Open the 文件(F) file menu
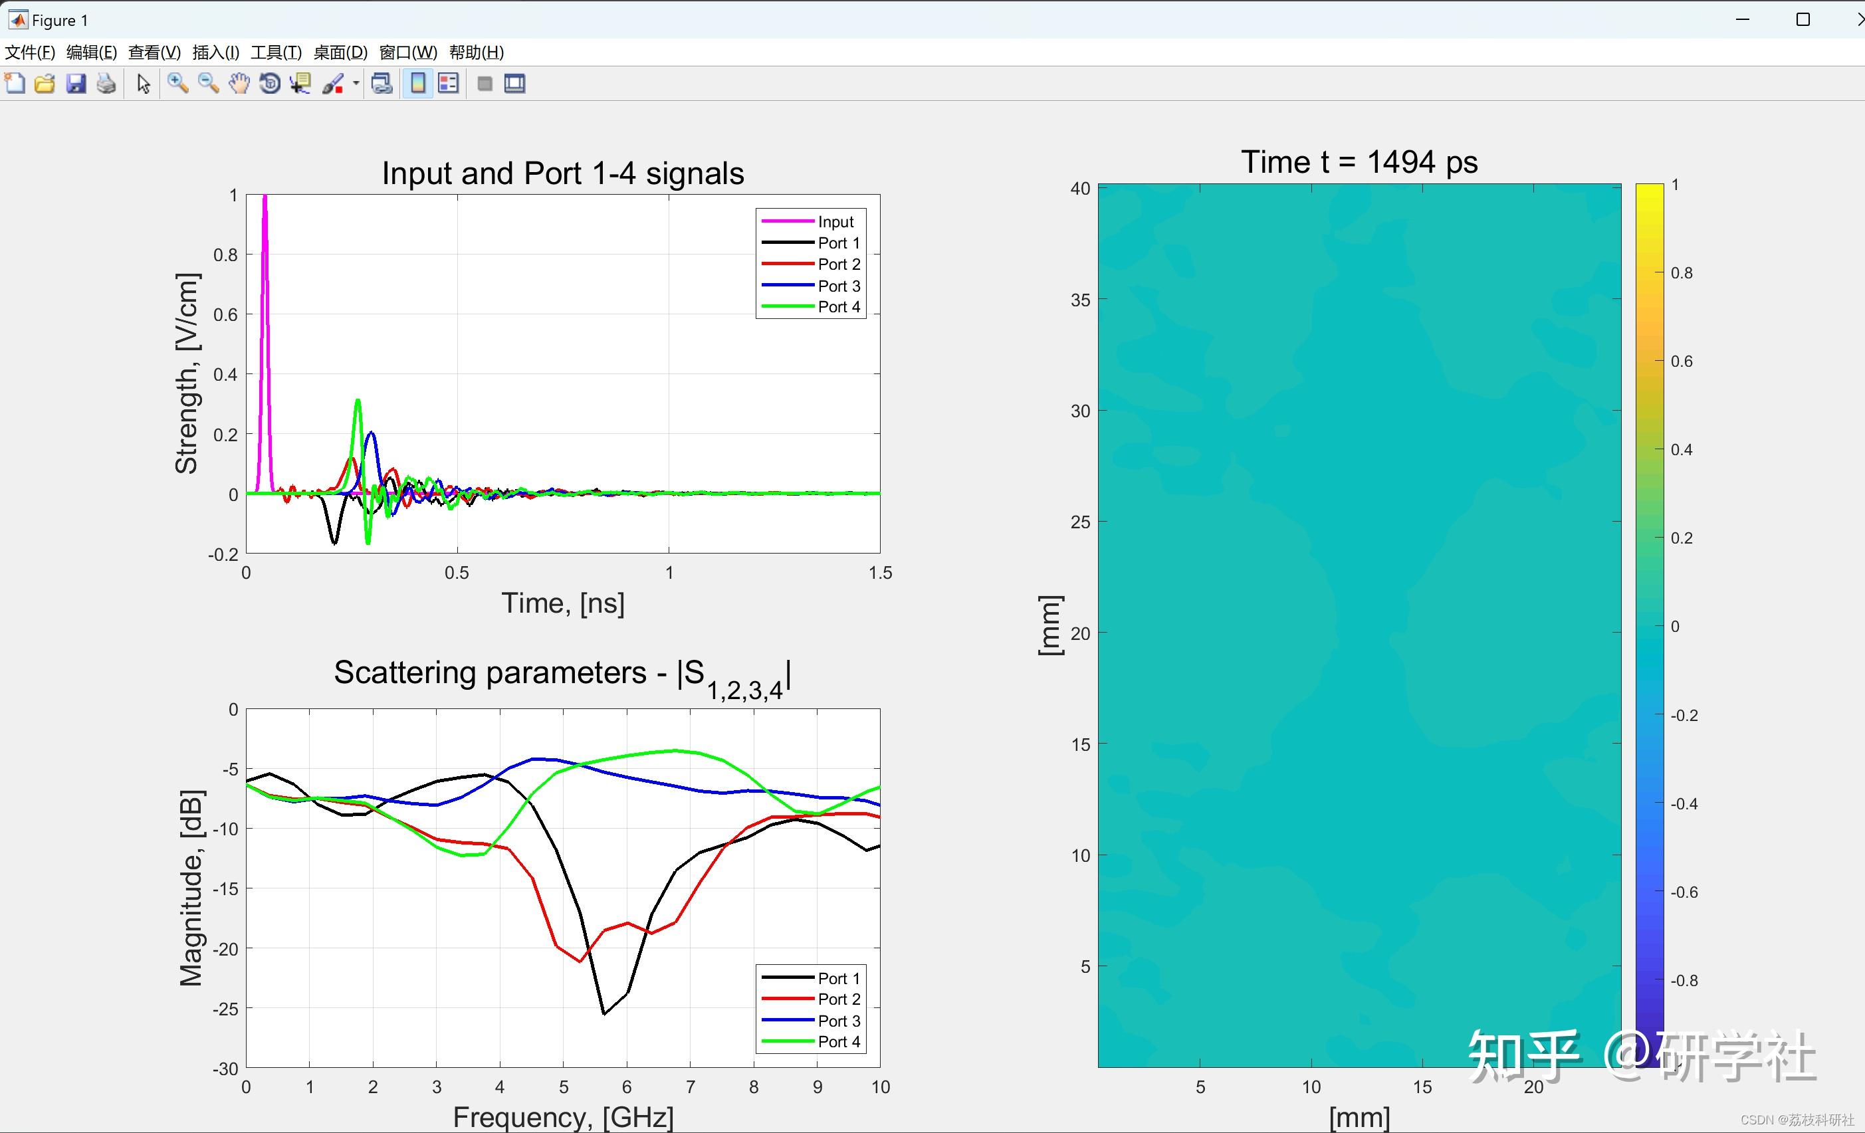This screenshot has height=1133, width=1865. [31, 52]
